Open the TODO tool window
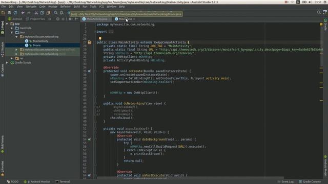Screen dimensions: 328x184 click(12, 182)
